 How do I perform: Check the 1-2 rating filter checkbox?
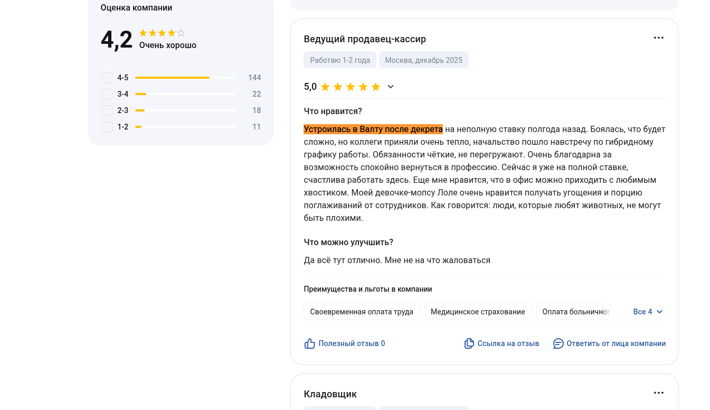coord(107,127)
